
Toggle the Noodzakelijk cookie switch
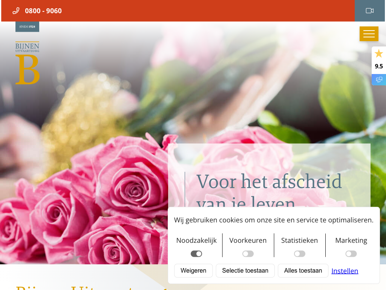(x=196, y=254)
